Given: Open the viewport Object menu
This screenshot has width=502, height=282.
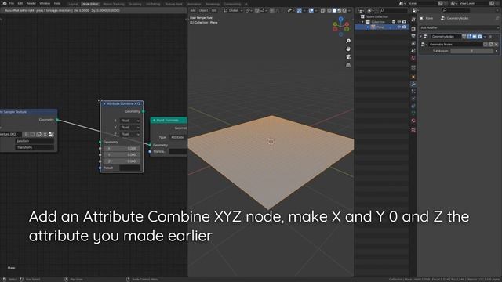Looking at the screenshot, I should 203,10.
